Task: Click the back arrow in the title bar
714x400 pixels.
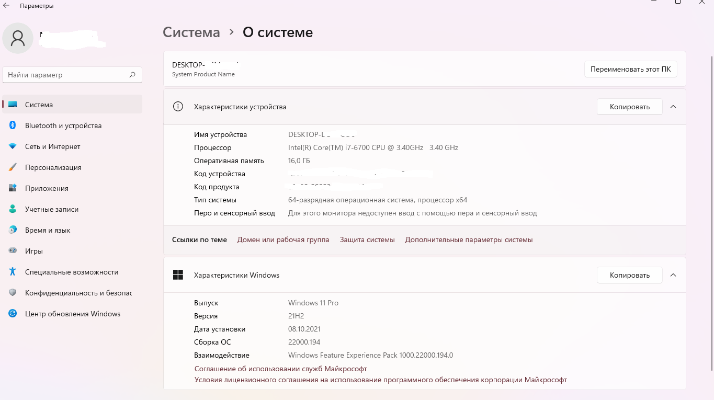Action: click(x=7, y=5)
